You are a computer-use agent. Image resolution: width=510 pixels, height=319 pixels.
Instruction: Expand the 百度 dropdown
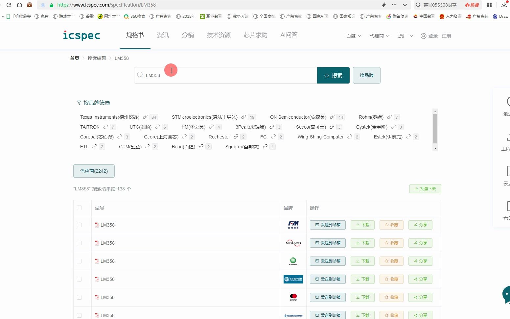click(354, 36)
